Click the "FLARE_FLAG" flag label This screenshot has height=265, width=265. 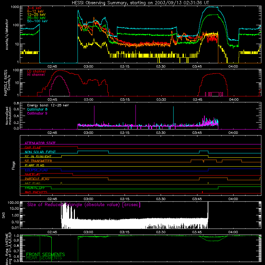34,165
